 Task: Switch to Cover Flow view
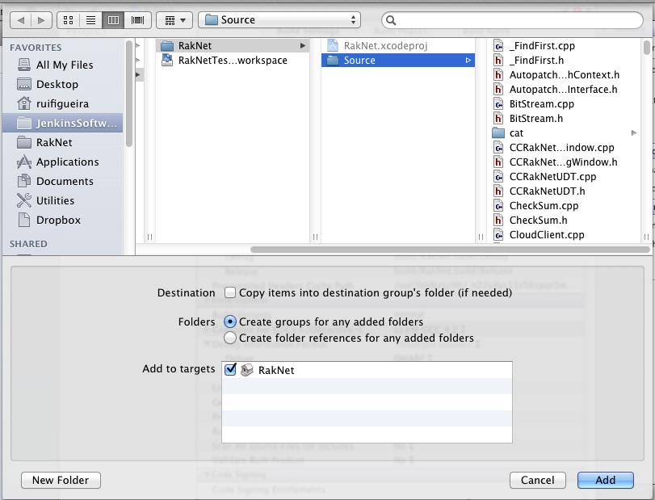pos(137,19)
